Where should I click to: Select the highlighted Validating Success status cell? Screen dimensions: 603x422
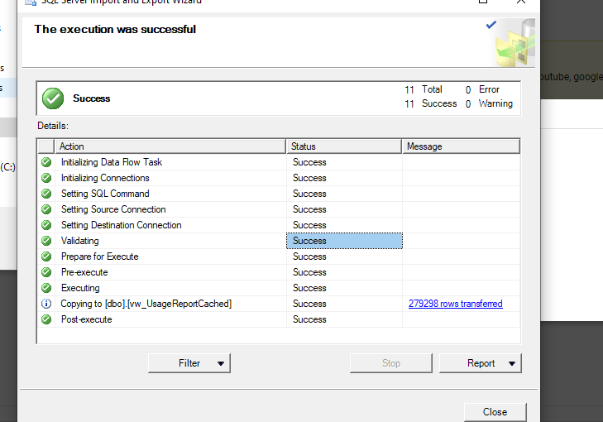344,241
